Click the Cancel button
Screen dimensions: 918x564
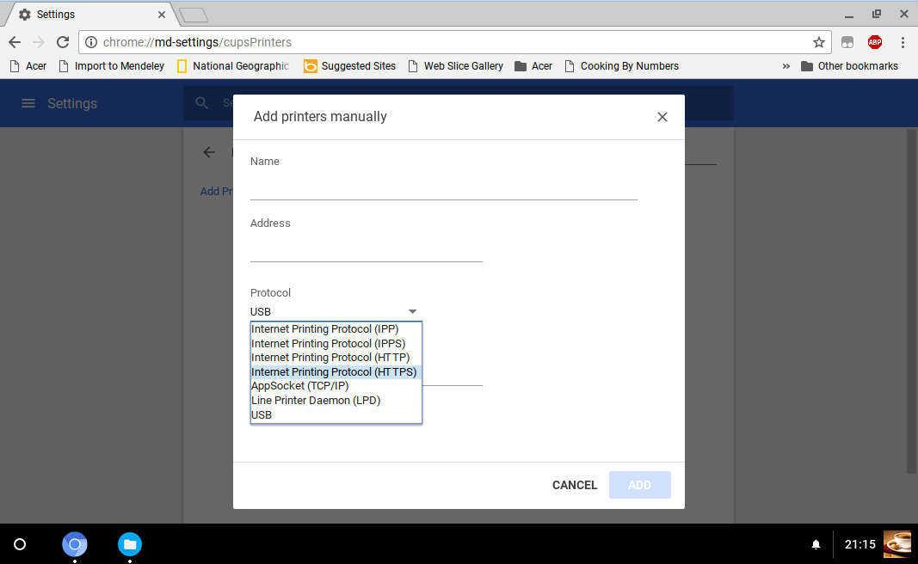click(x=575, y=485)
